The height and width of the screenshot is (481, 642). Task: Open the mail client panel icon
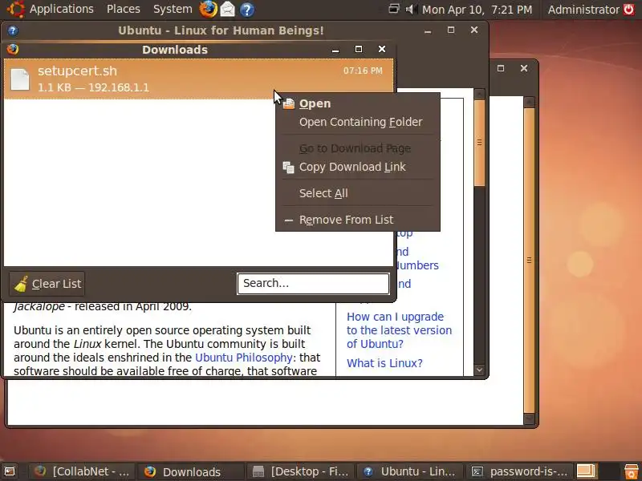tap(228, 9)
